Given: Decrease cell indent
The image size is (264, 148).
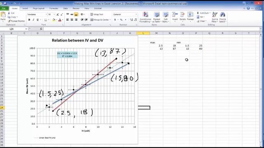Looking at the screenshot, I should [82, 20].
